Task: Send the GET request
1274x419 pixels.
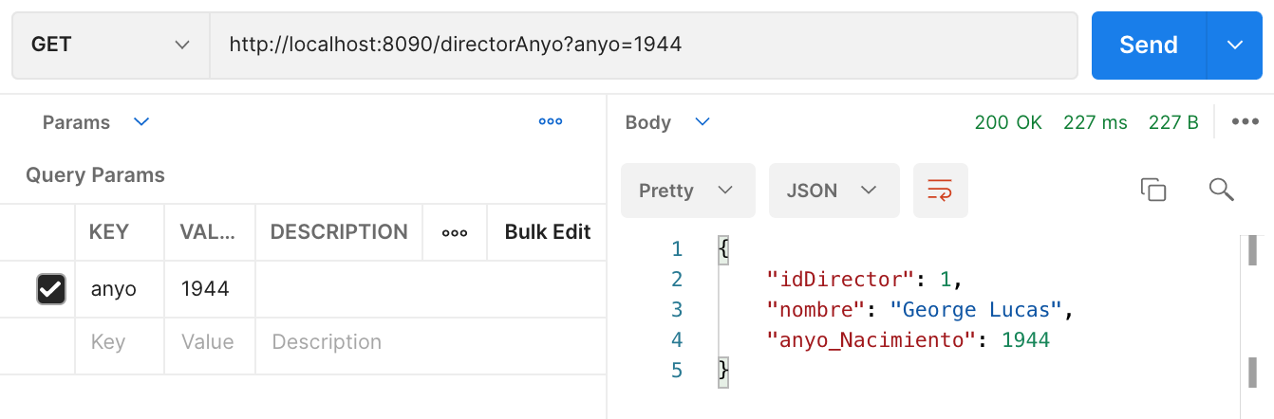Action: pos(1149,45)
